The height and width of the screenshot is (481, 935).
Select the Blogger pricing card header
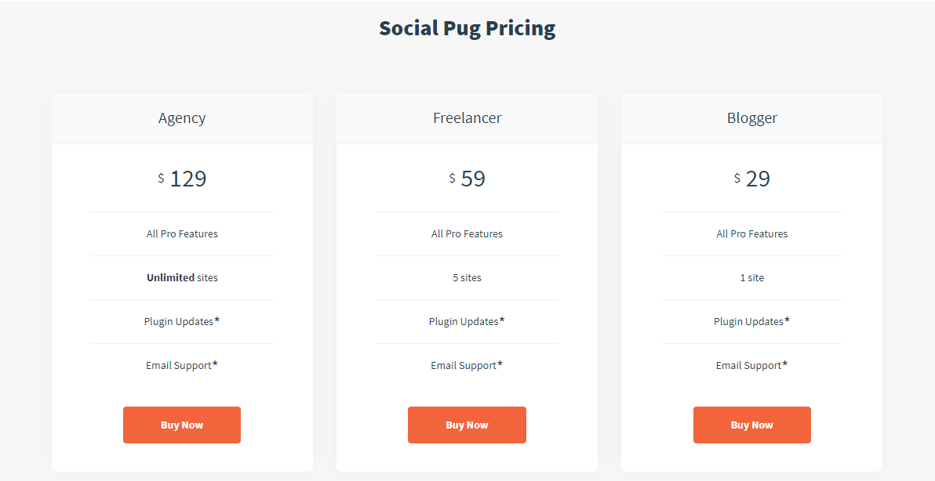(x=751, y=118)
